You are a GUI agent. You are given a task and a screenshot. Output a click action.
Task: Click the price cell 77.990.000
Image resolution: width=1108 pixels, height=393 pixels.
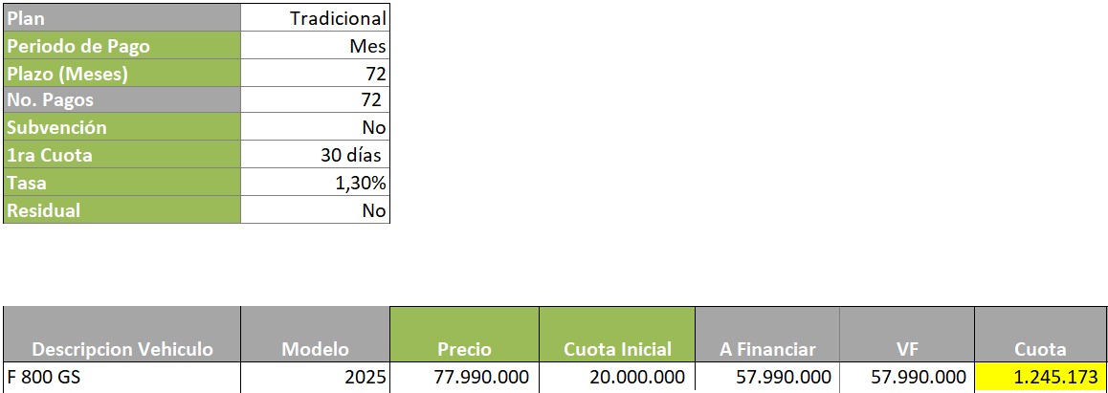(x=464, y=378)
